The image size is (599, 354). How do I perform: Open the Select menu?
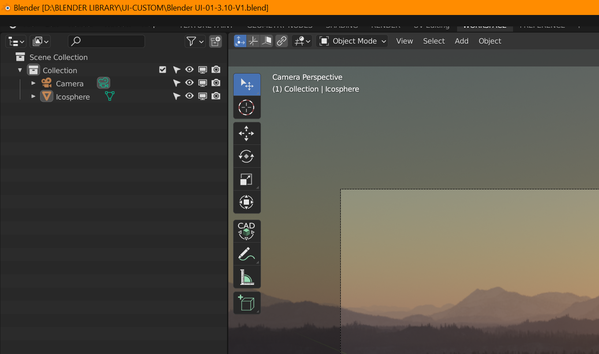point(434,41)
